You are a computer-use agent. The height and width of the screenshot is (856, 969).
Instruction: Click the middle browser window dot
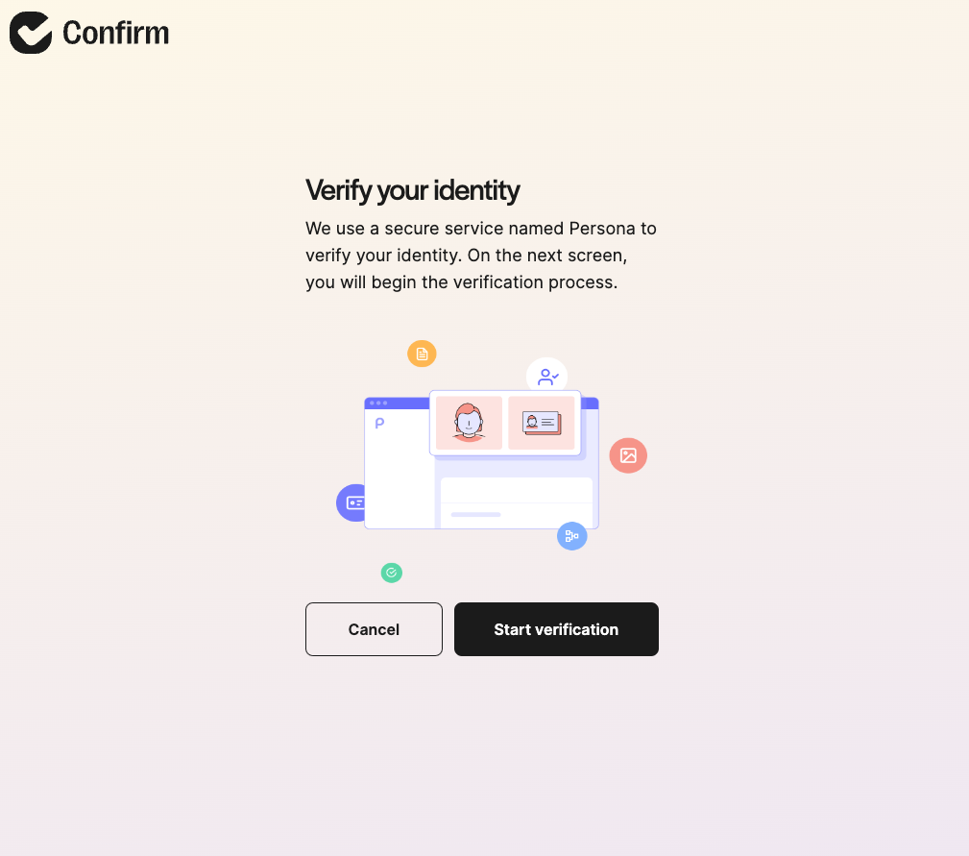380,402
